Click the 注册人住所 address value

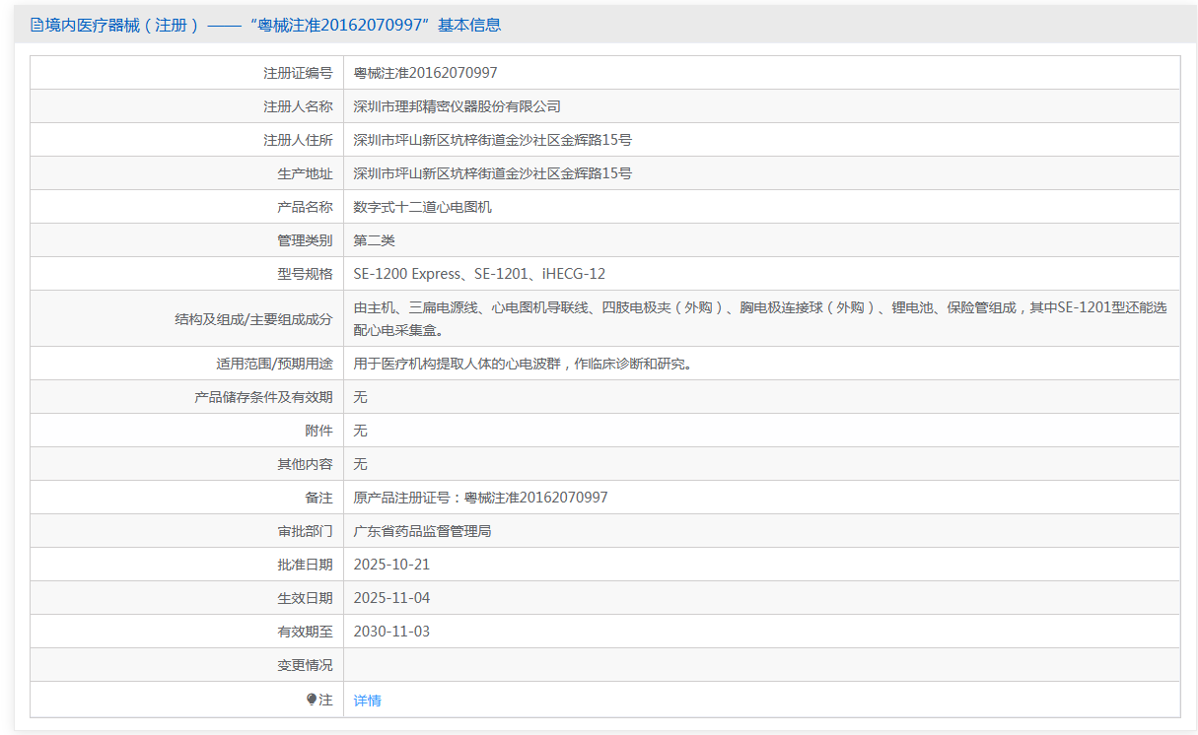point(492,140)
